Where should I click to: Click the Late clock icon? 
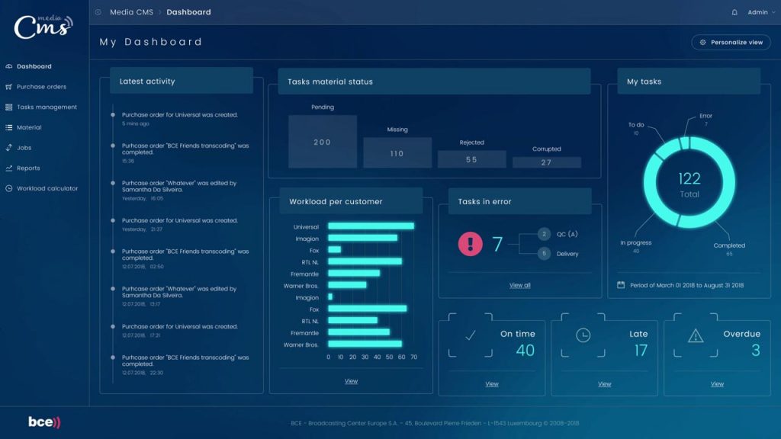pyautogui.click(x=583, y=335)
